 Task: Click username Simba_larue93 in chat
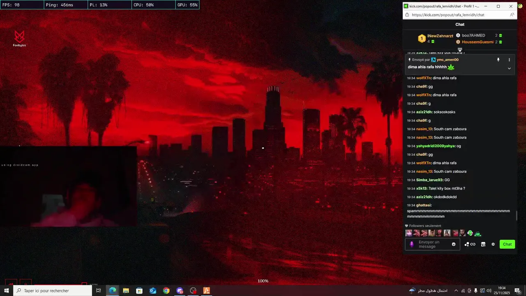pos(429,180)
